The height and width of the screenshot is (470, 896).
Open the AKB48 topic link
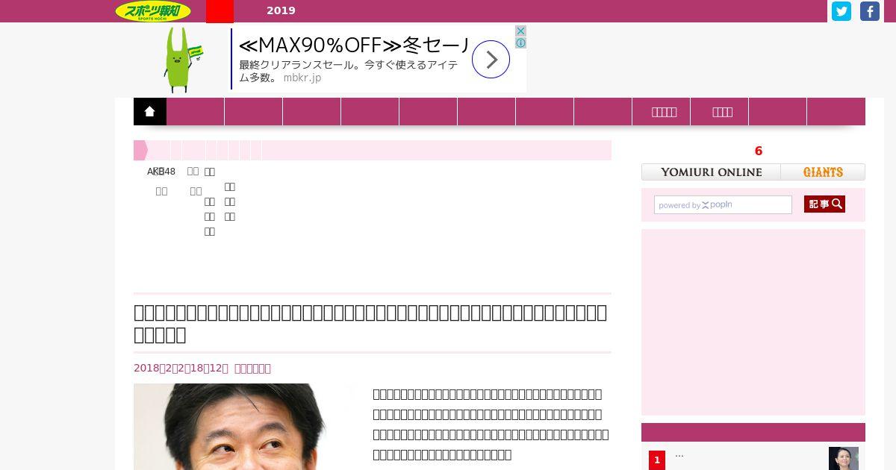(x=161, y=172)
